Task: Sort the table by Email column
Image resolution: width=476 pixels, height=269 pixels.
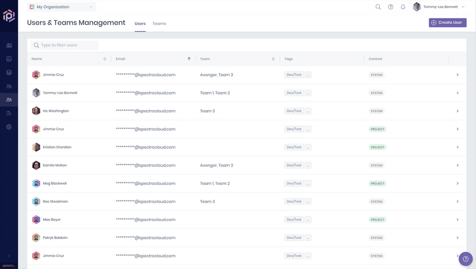Action: pyautogui.click(x=189, y=59)
